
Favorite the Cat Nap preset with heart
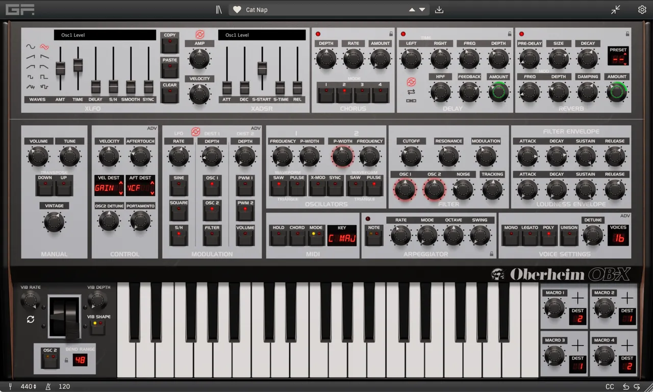click(x=237, y=10)
